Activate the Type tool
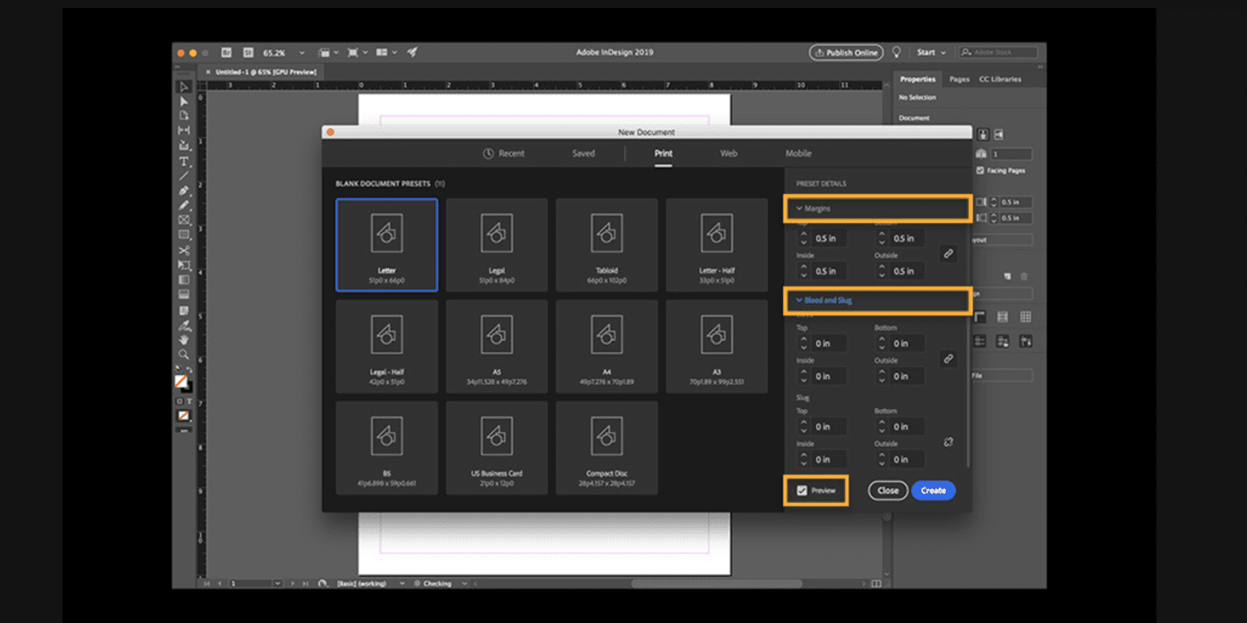Image resolution: width=1247 pixels, height=623 pixels. (184, 161)
